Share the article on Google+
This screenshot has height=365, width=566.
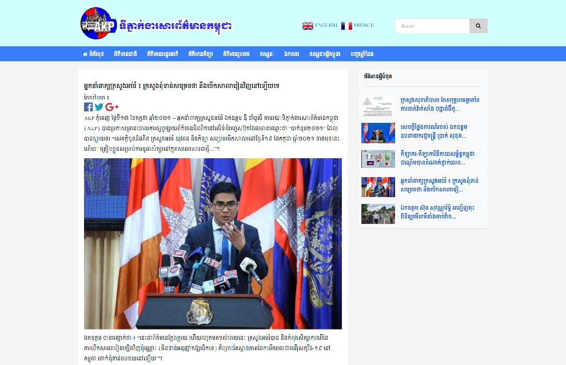(x=112, y=107)
